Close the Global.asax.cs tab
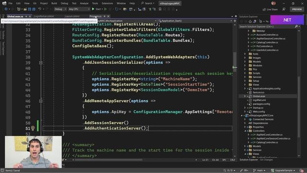Viewport: 307px width, 173px height. pyautogui.click(x=30, y=16)
